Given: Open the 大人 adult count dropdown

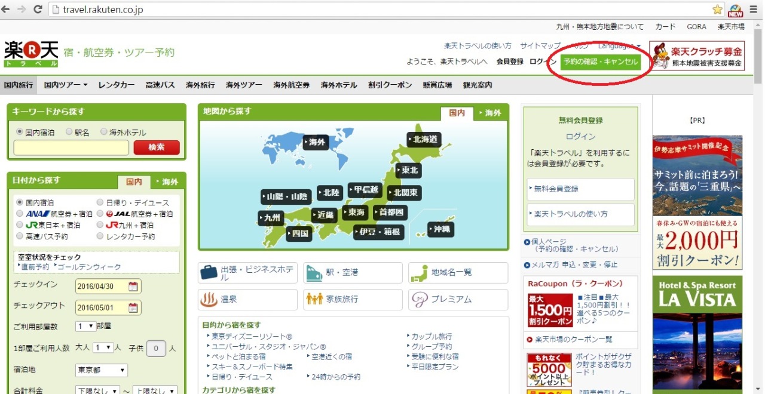Looking at the screenshot, I should 103,347.
